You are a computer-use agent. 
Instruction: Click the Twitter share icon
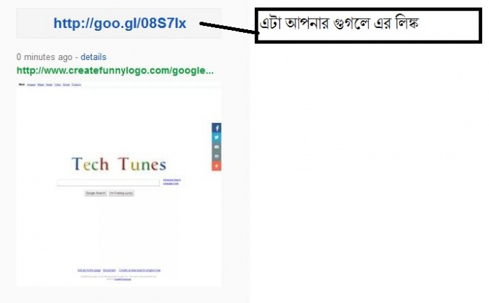pyautogui.click(x=217, y=138)
